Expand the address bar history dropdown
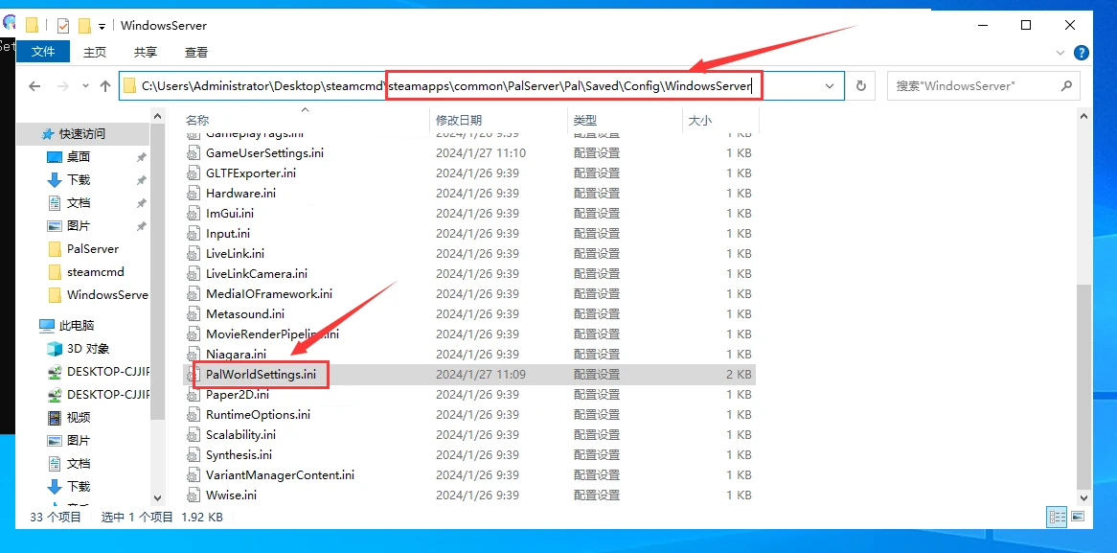The width and height of the screenshot is (1117, 553). coord(830,85)
